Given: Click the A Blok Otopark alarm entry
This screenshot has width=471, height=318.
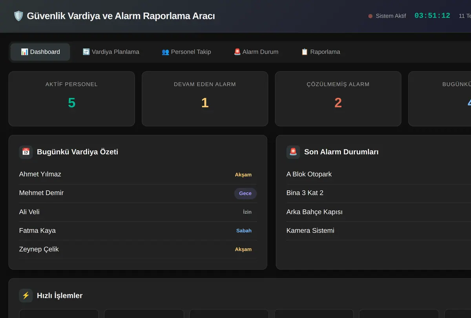Looking at the screenshot, I should coord(309,174).
